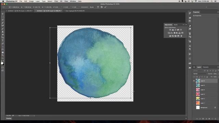Select the Clone Stamp tool
This screenshot has width=219, height=123.
point(3,32)
